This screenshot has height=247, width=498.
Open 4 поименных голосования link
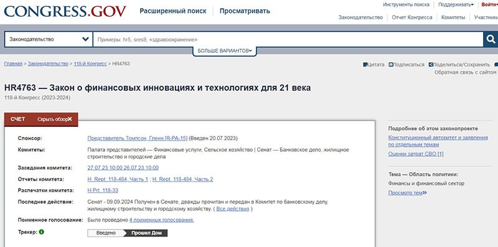tap(162, 220)
